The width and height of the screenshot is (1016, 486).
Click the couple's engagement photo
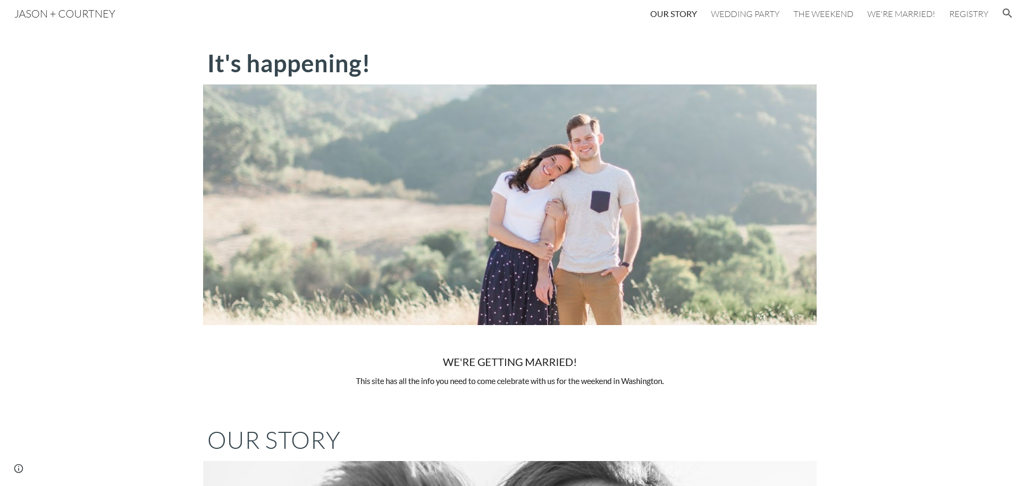click(509, 204)
